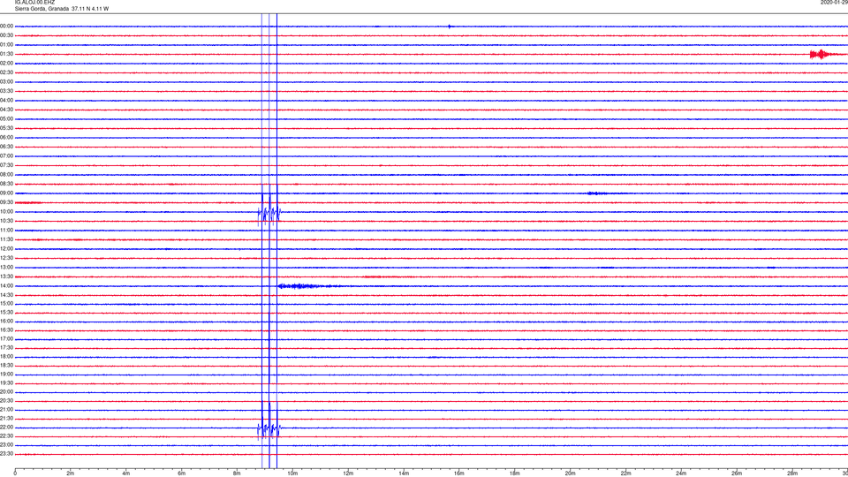The image size is (848, 477).
Task: Click the 8m tick label on the time axis
Action: pyautogui.click(x=237, y=473)
